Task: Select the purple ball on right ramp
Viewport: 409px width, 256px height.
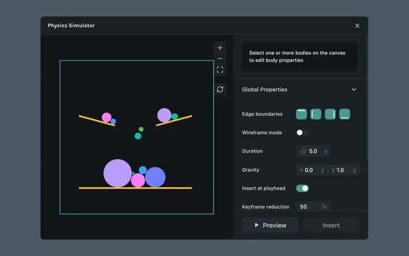Action: click(x=164, y=115)
